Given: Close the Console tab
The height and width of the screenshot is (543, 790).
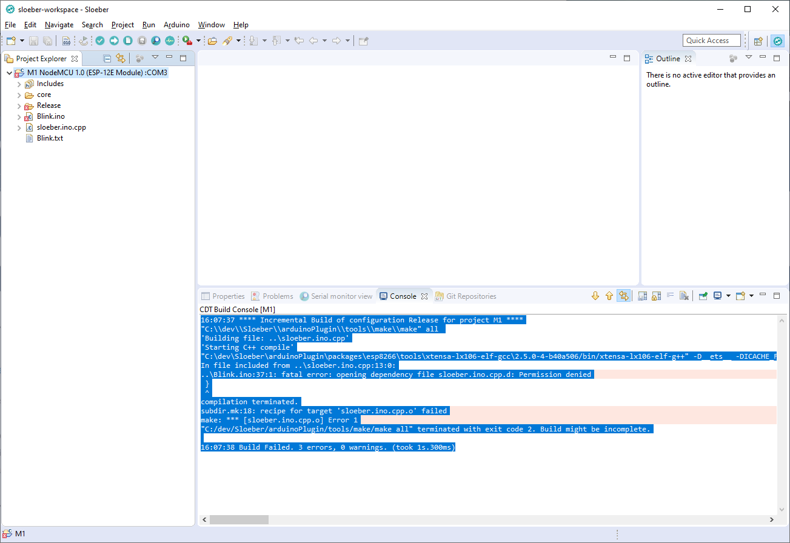Looking at the screenshot, I should point(424,296).
